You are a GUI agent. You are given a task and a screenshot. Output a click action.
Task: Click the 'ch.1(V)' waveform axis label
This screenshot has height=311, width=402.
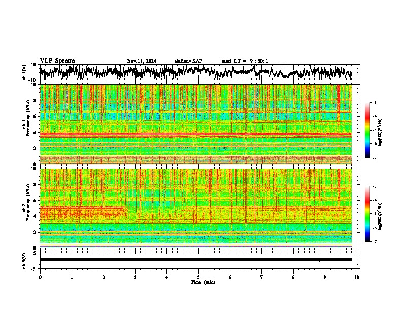click(x=24, y=72)
